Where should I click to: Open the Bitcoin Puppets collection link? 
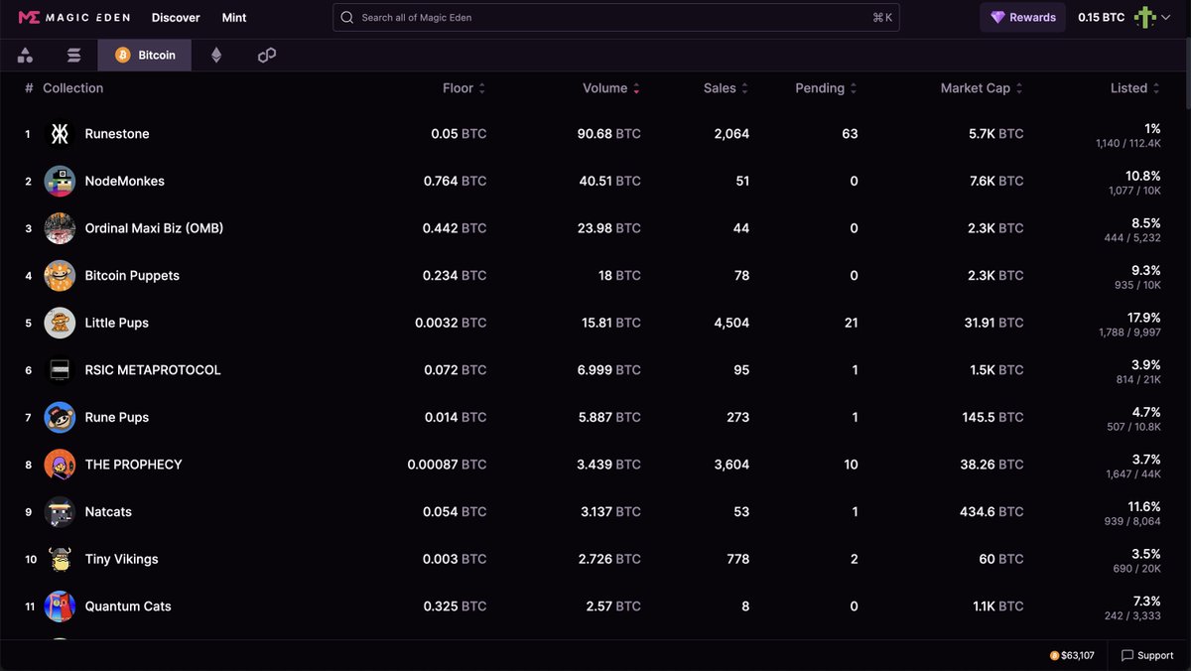coord(132,276)
